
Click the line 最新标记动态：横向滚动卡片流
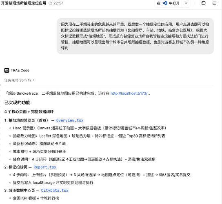[x=39, y=144]
